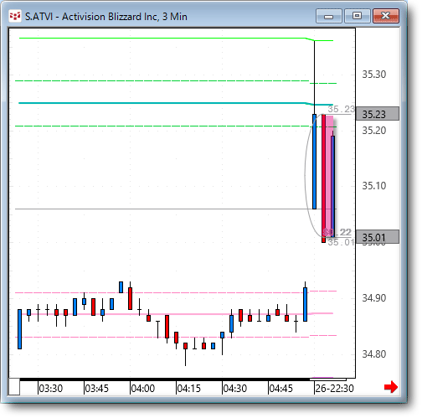Click the 35.23 price marker on scale
This screenshot has height=418, width=422.
(378, 114)
